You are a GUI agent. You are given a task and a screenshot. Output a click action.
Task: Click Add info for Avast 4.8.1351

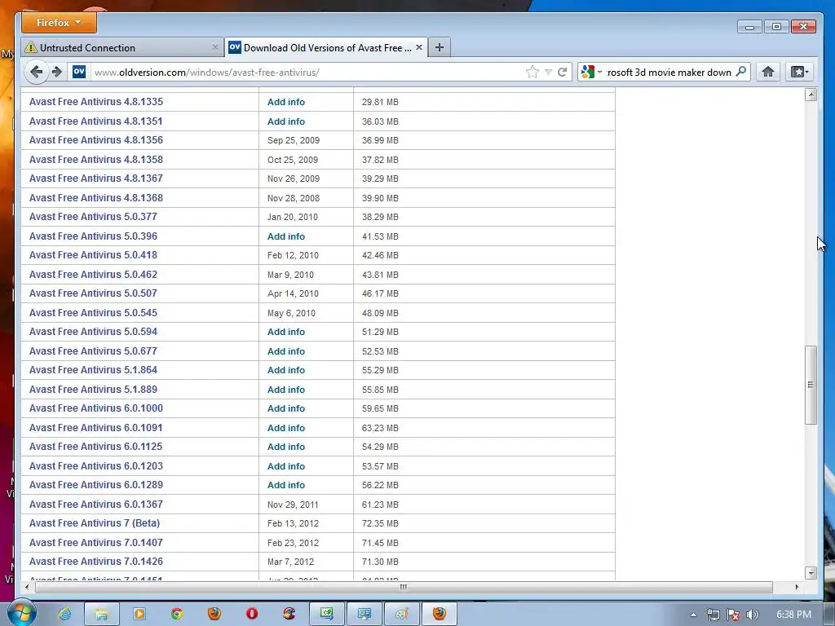pyautogui.click(x=286, y=121)
